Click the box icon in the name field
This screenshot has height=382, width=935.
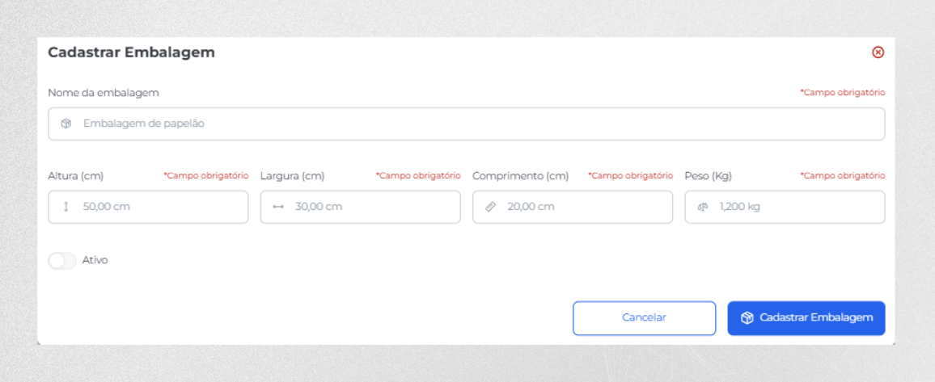point(66,124)
